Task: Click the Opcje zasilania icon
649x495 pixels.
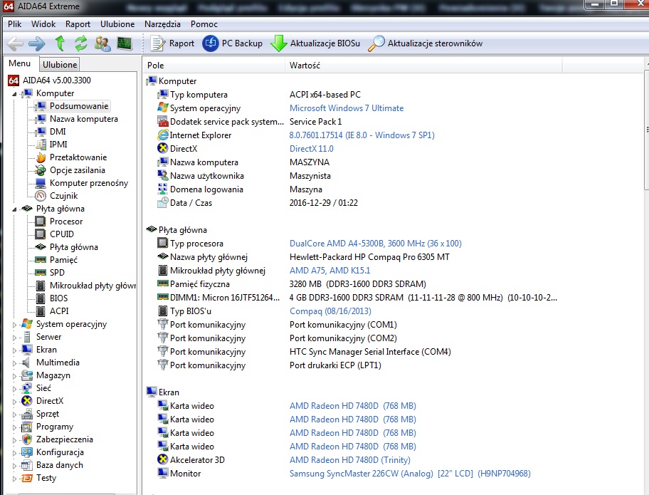Action: click(41, 170)
